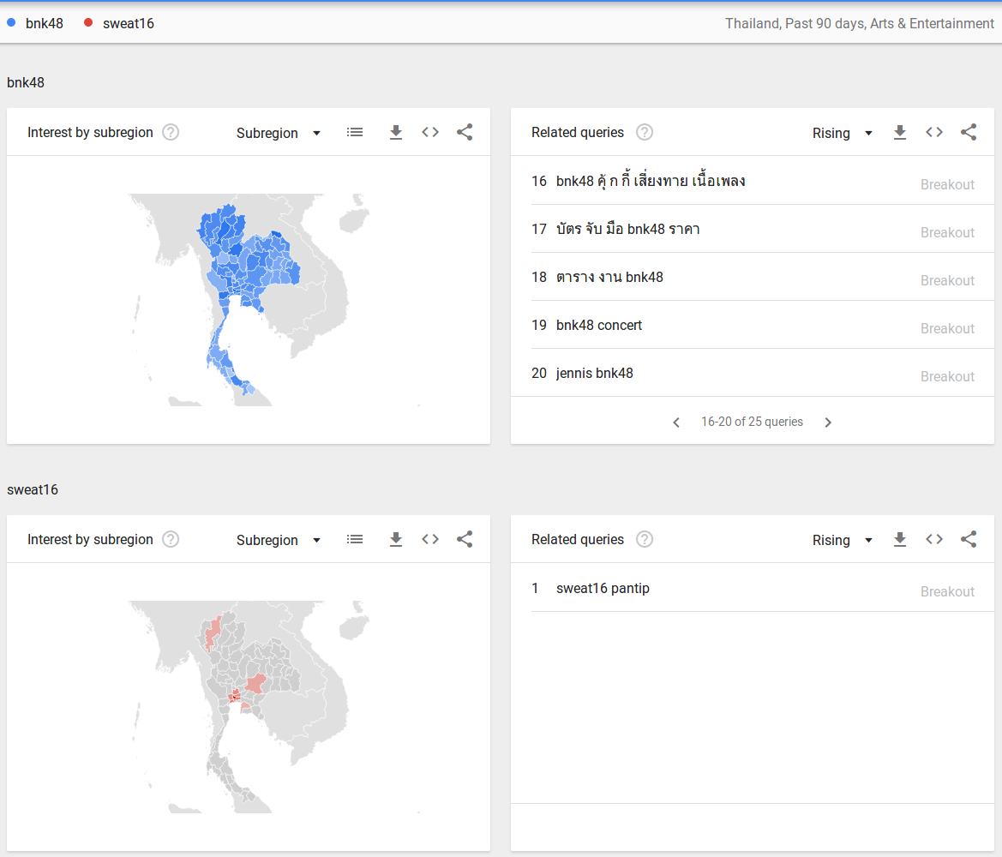Open query 18 ตารางงาน bnk48
The image size is (1002, 857).
pyautogui.click(x=609, y=277)
